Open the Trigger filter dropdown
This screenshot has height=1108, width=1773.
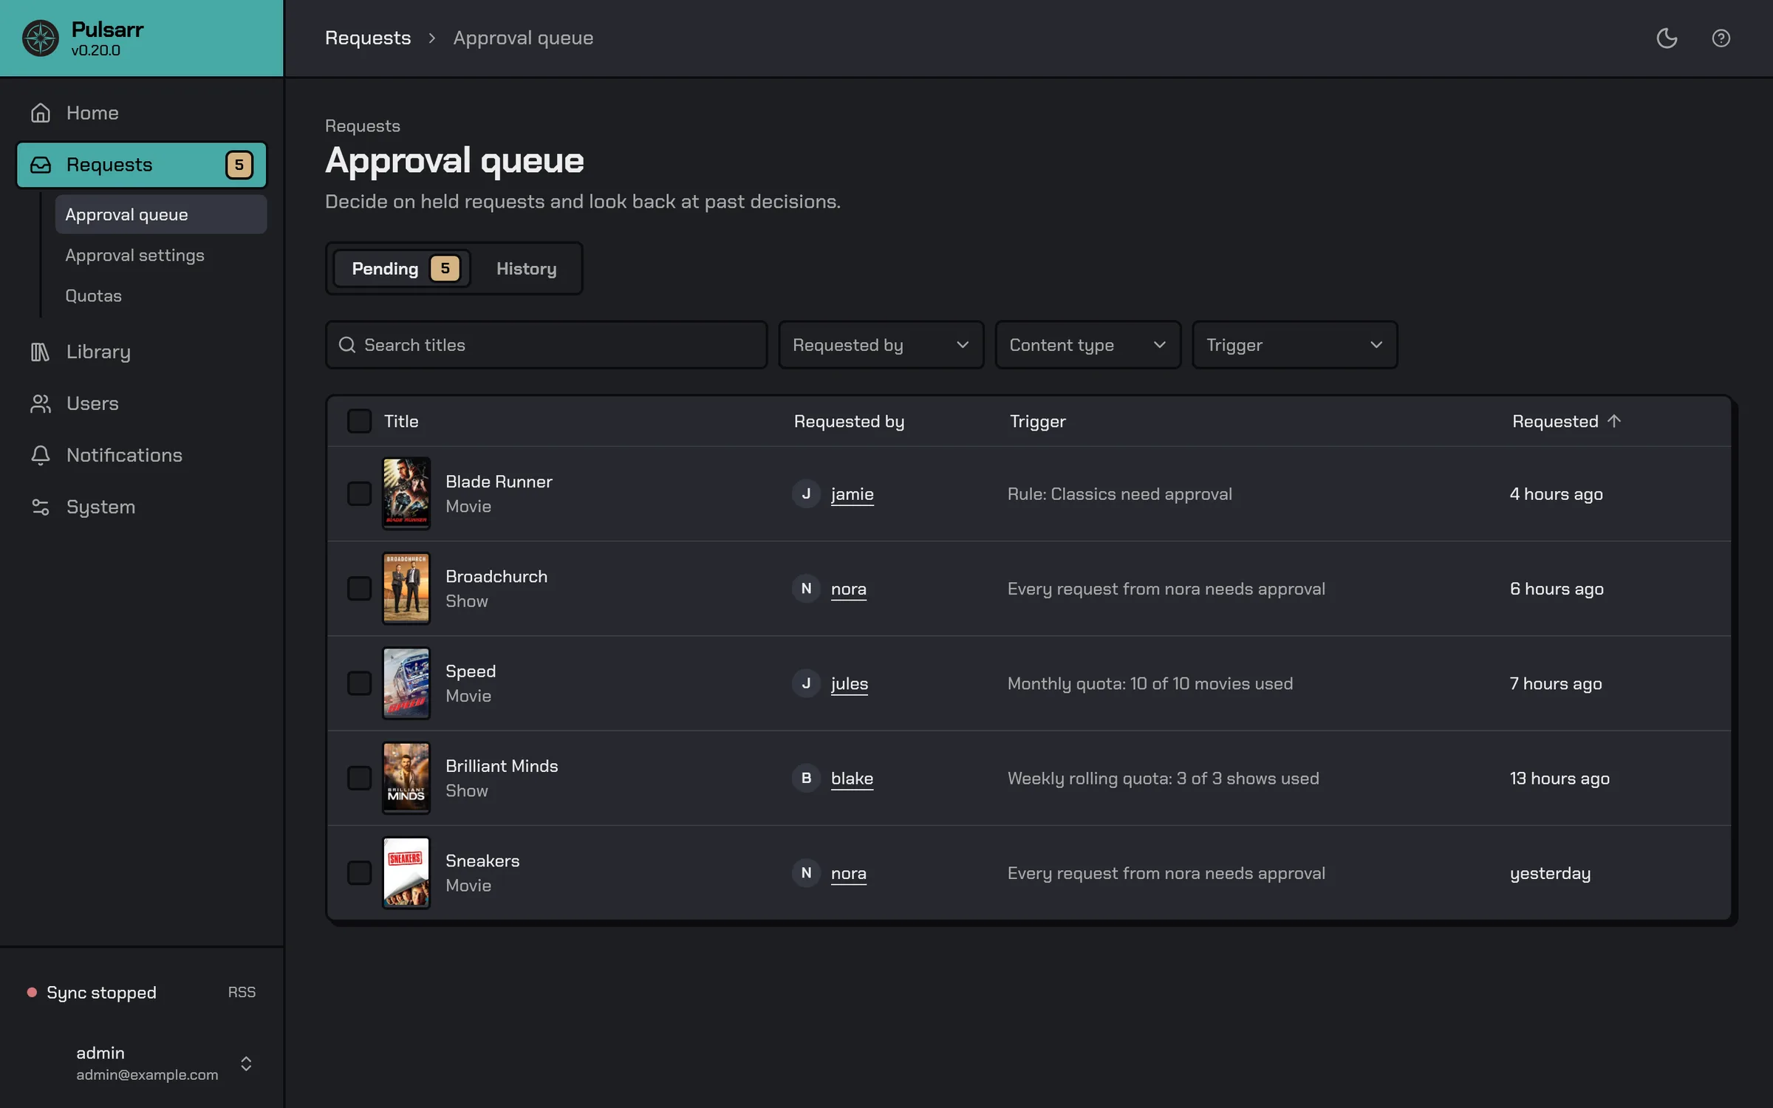1294,345
